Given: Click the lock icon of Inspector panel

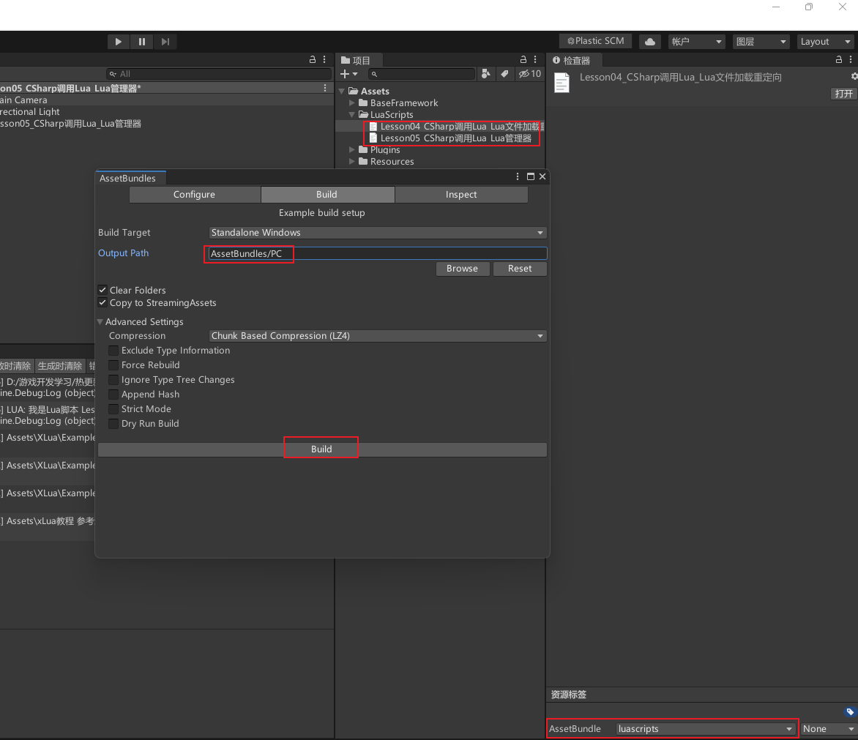Looking at the screenshot, I should pyautogui.click(x=839, y=60).
